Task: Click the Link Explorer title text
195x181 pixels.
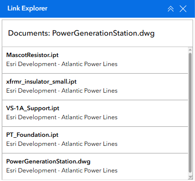Action: pyautogui.click(x=28, y=9)
